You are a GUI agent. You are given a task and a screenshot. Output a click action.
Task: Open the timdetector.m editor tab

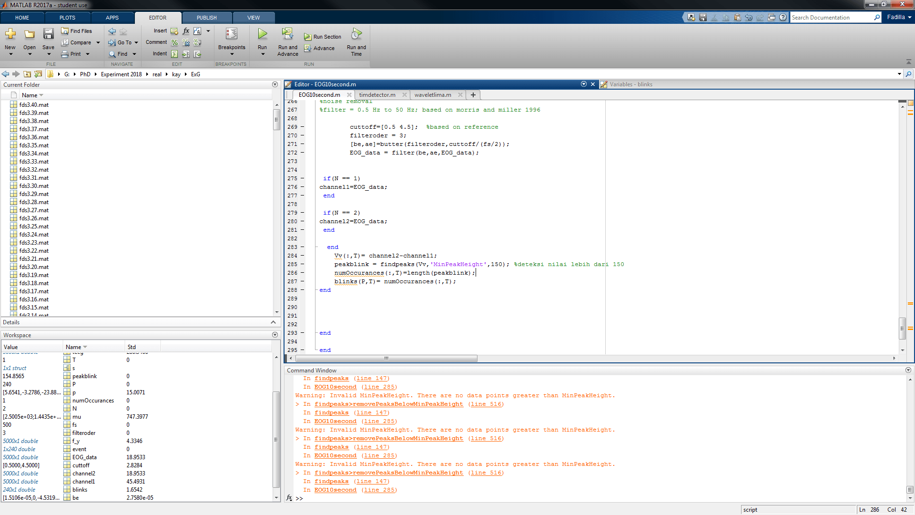377,95
